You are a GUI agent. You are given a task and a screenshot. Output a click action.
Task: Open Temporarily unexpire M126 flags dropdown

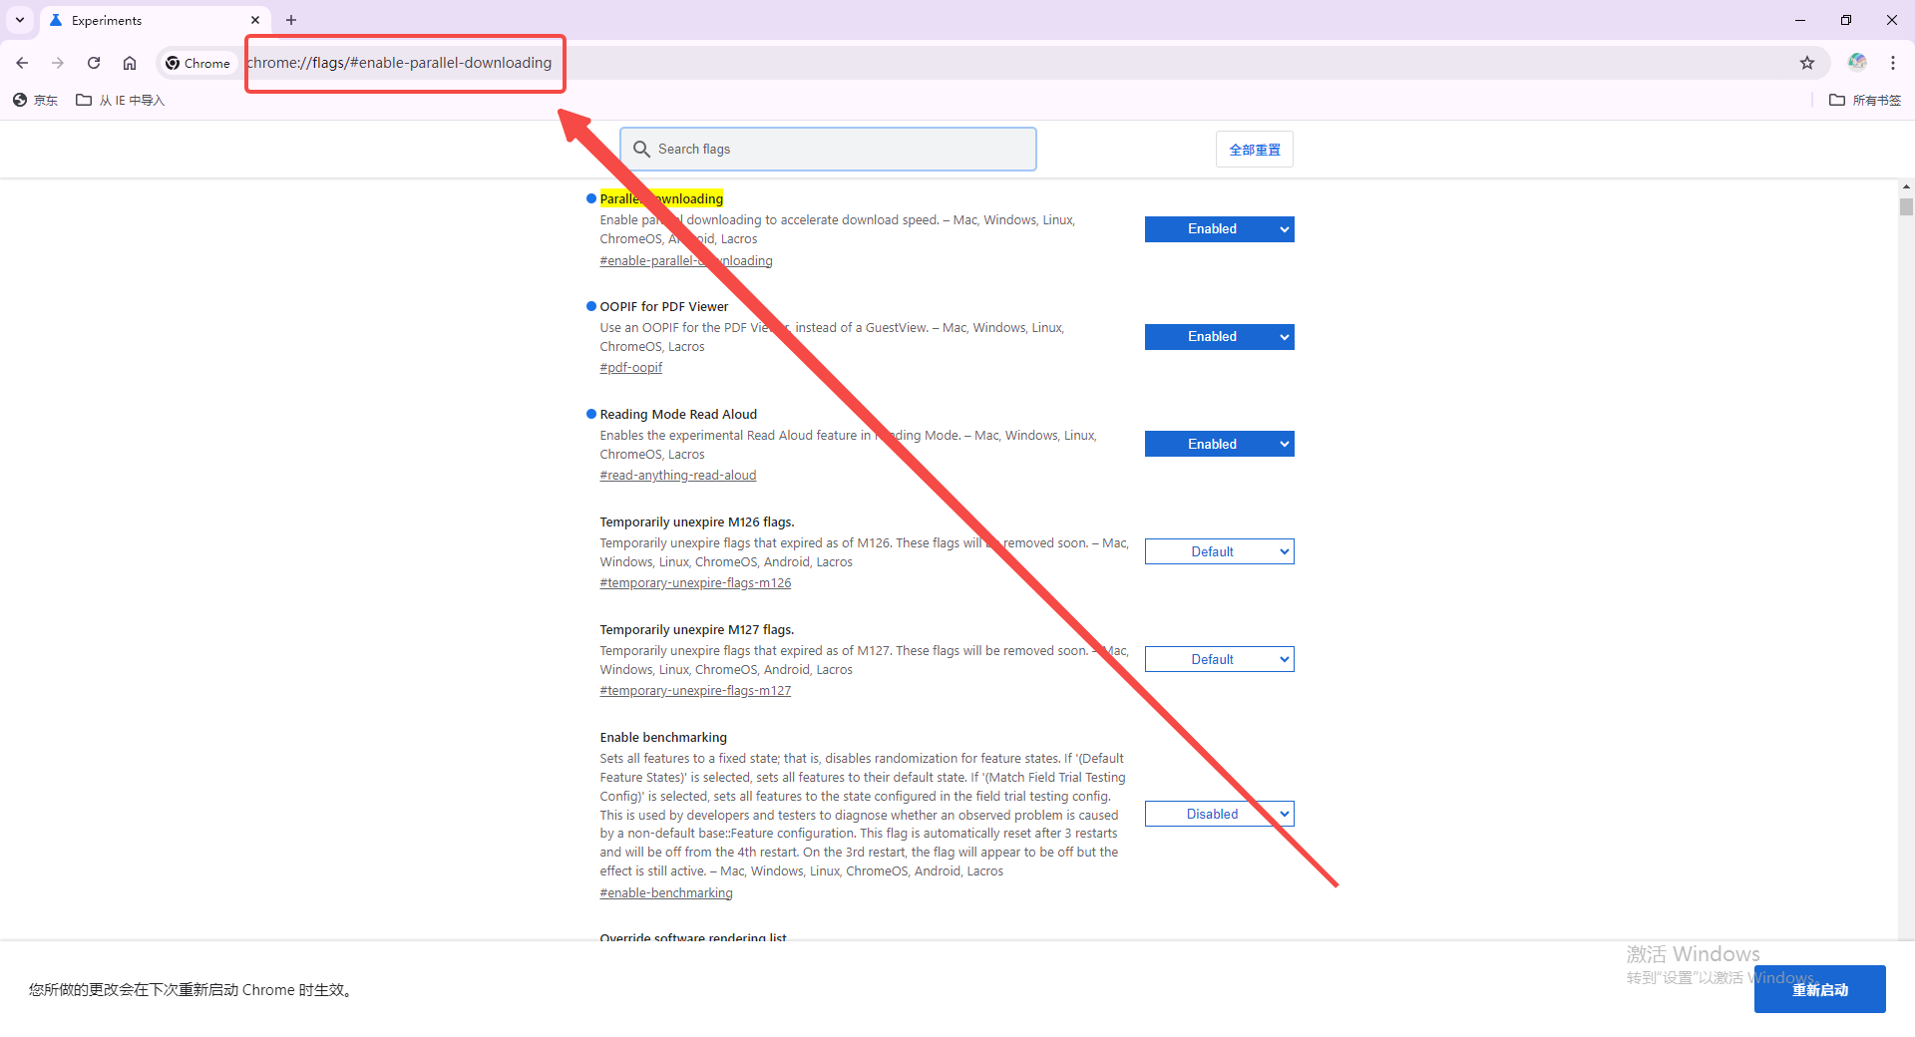click(x=1220, y=551)
